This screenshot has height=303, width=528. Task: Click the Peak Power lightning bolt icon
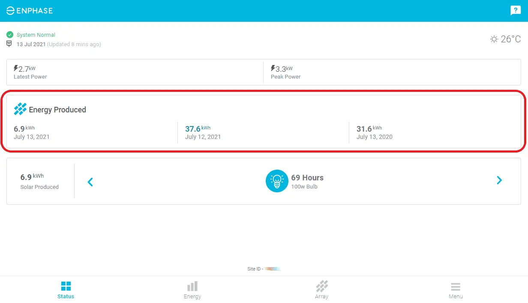[273, 68]
